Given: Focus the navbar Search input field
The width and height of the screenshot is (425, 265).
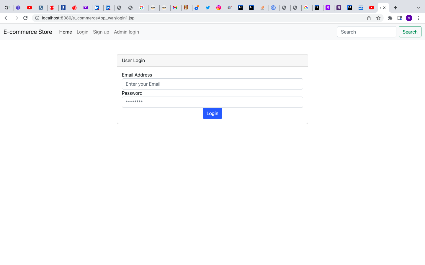Looking at the screenshot, I should point(367,32).
